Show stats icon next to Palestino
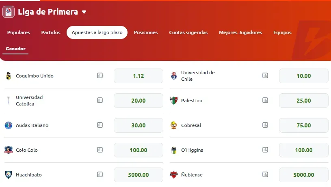The height and width of the screenshot is (187, 331). pos(265,100)
